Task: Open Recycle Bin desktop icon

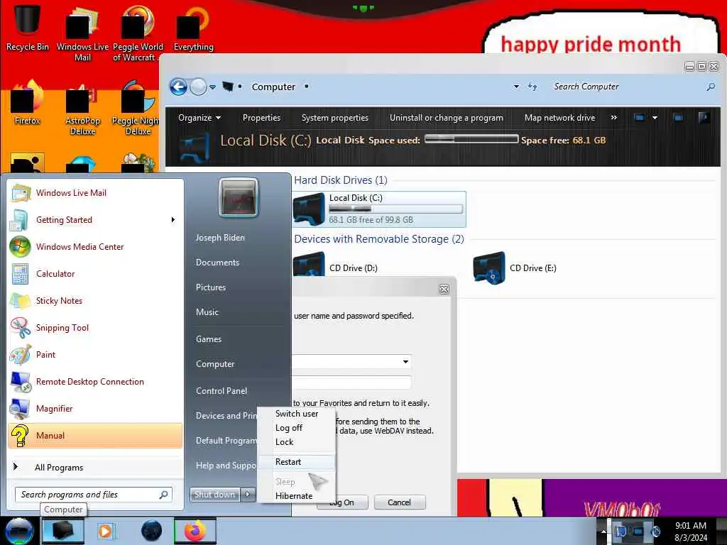Action: (27, 26)
